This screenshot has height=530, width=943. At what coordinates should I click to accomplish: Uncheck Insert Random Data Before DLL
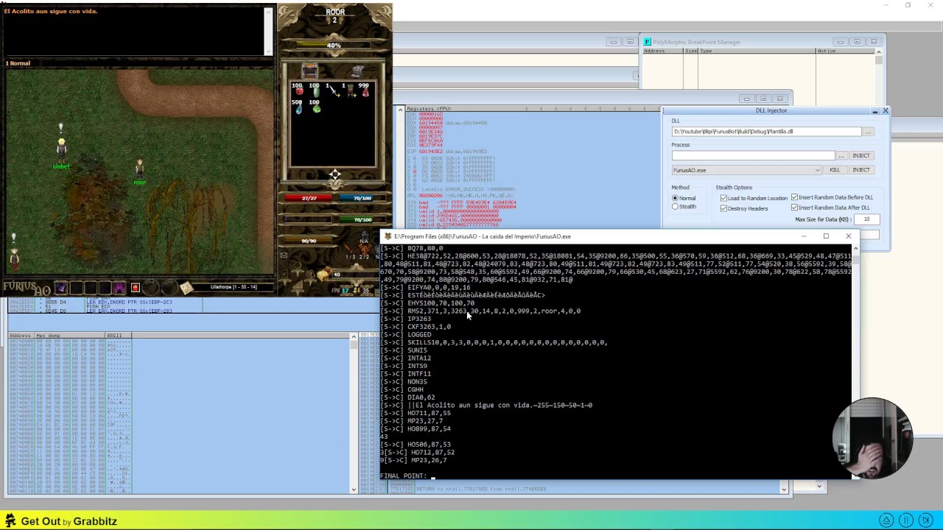794,197
